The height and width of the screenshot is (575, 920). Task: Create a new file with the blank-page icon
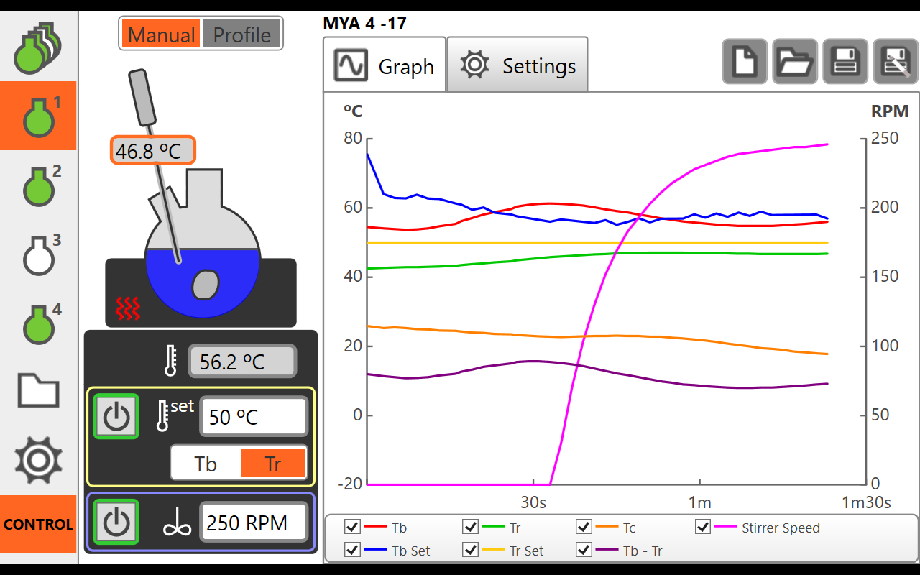click(744, 61)
